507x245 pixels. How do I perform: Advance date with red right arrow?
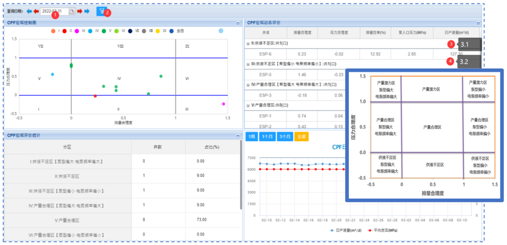pyautogui.click(x=80, y=11)
